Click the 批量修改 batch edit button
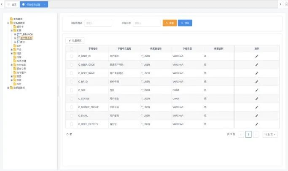 (76, 40)
